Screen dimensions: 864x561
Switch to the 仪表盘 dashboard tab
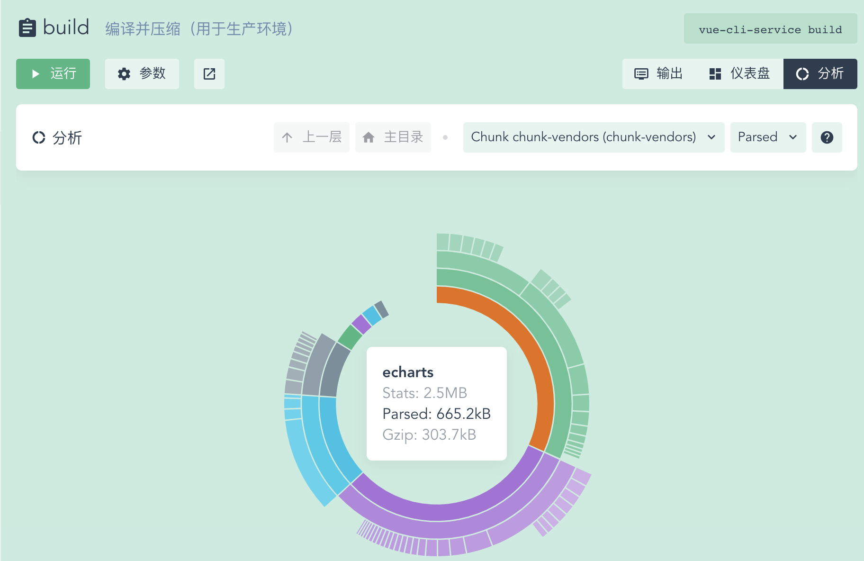739,74
